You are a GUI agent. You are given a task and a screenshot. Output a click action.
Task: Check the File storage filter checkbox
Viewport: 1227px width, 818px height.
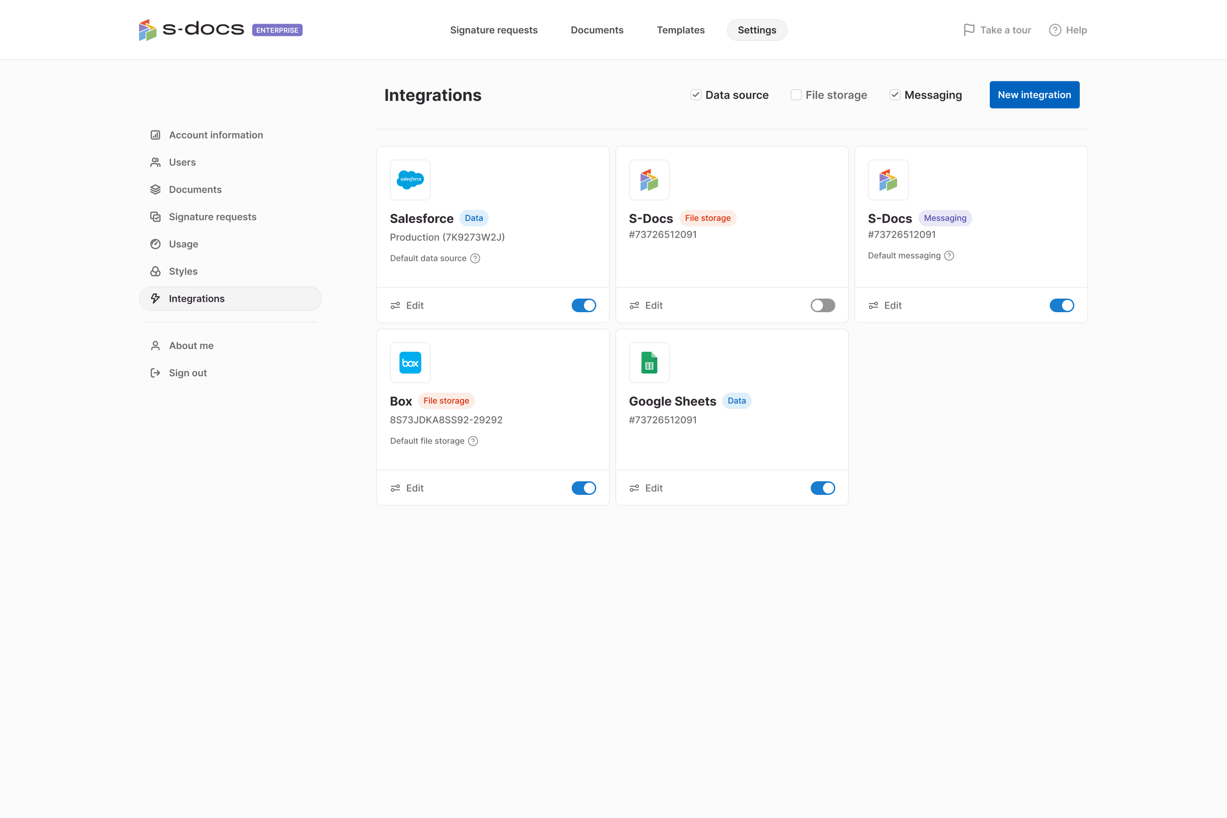796,95
